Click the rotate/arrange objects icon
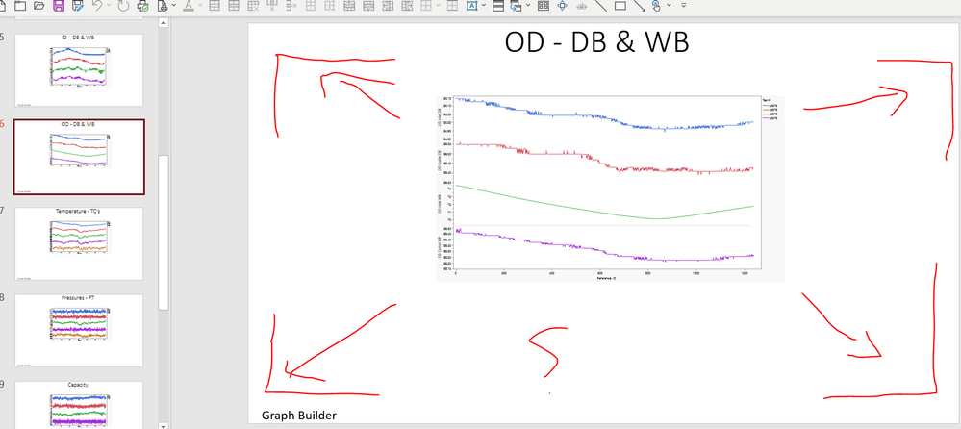The height and width of the screenshot is (429, 961). click(516, 6)
